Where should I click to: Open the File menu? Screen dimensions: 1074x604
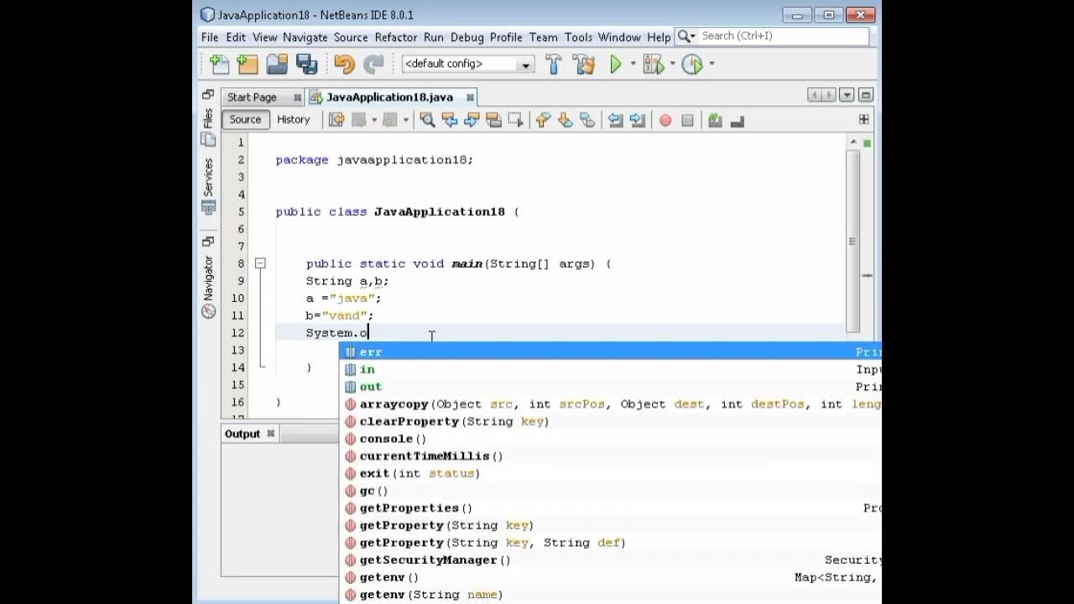click(210, 37)
